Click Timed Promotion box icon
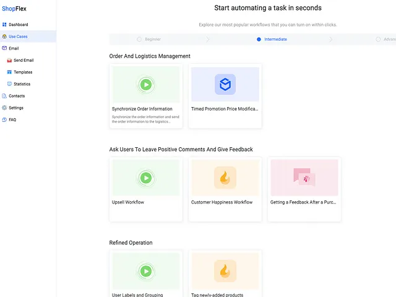Image resolution: width=396 pixels, height=297 pixels. (x=225, y=84)
